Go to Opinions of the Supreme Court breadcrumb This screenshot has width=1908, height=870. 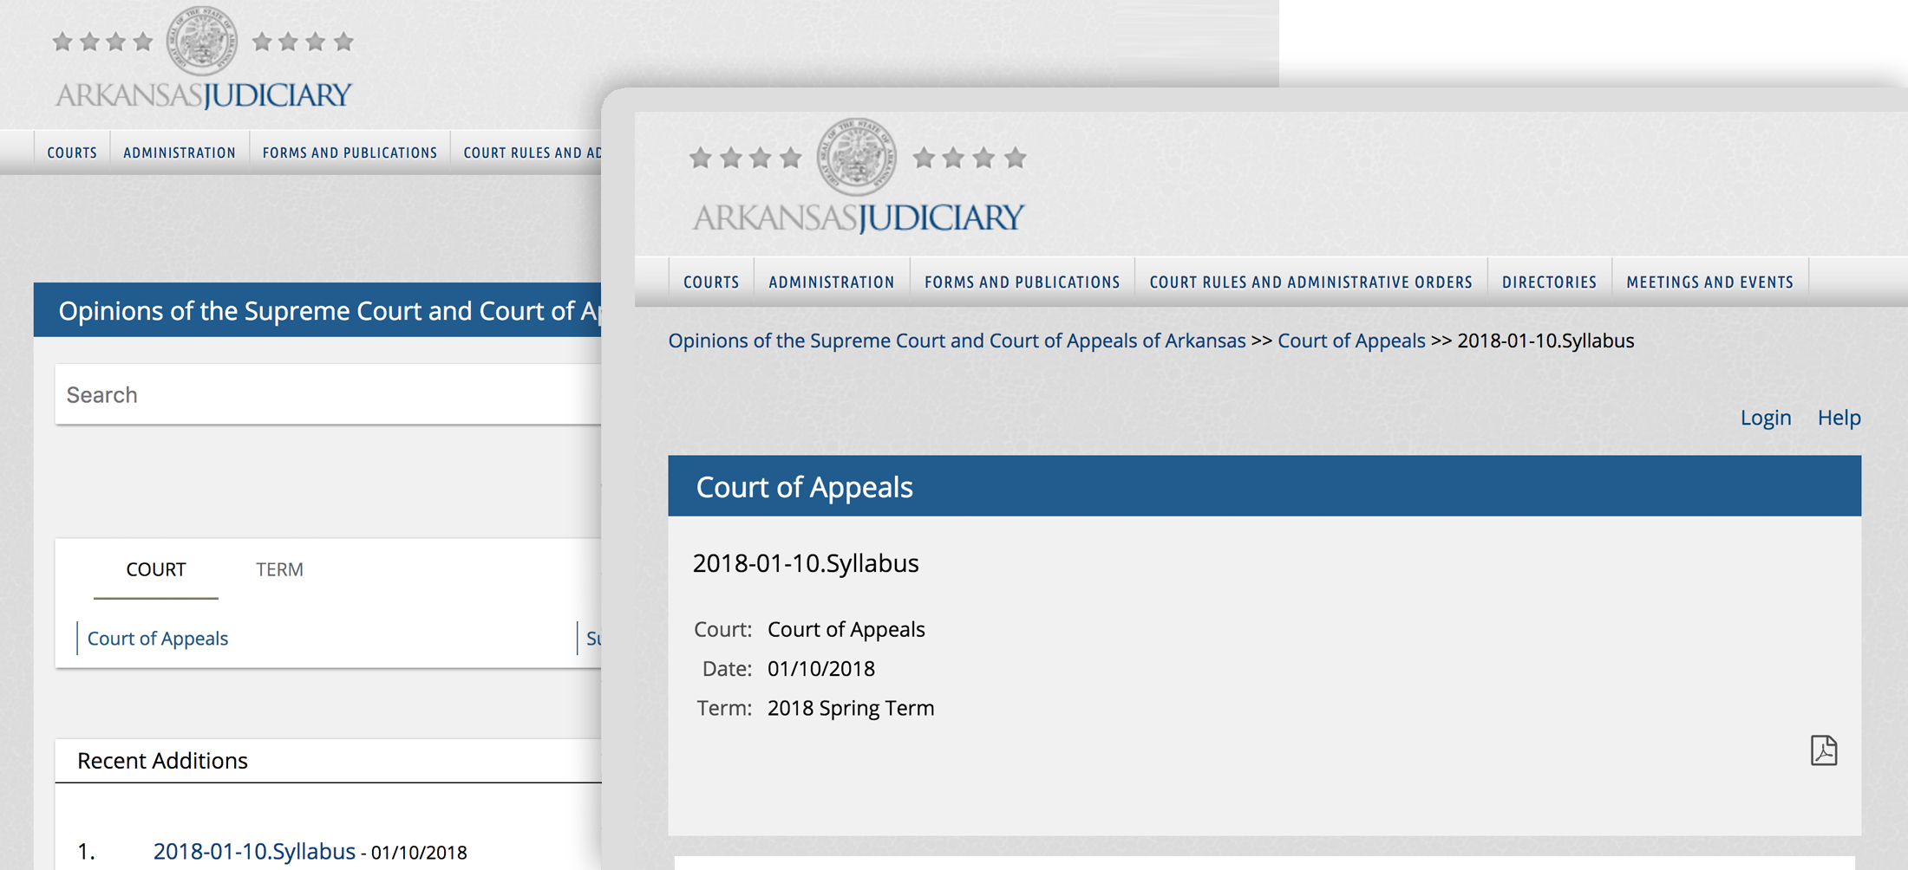(957, 341)
